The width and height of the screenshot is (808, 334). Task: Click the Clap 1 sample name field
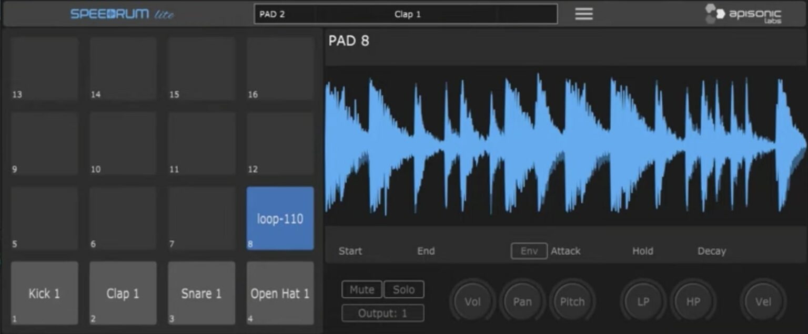(x=408, y=14)
